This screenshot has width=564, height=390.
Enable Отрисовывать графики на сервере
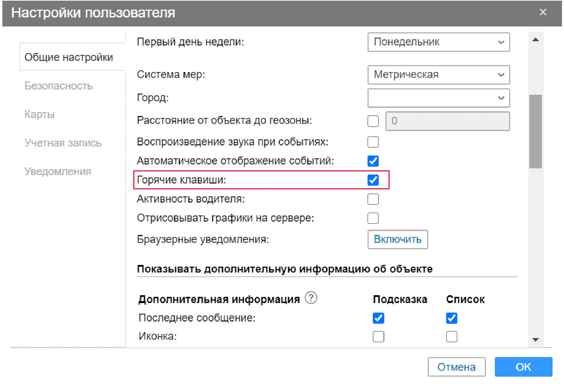[373, 218]
